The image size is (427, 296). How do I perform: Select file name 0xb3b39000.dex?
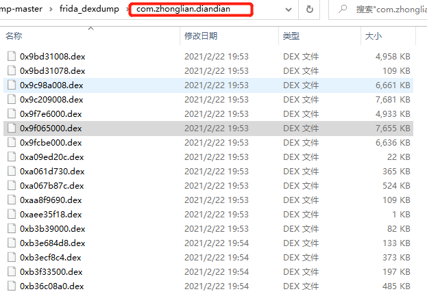tap(53, 229)
